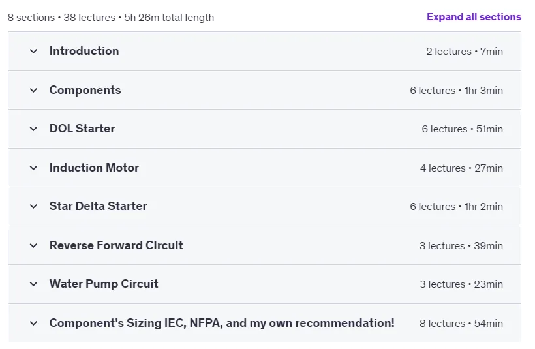This screenshot has height=349, width=535.
Task: Click the Induction Motor chevron arrow
Action: click(33, 168)
